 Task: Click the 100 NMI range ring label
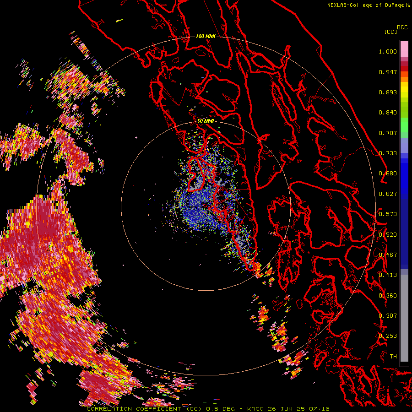pos(206,36)
